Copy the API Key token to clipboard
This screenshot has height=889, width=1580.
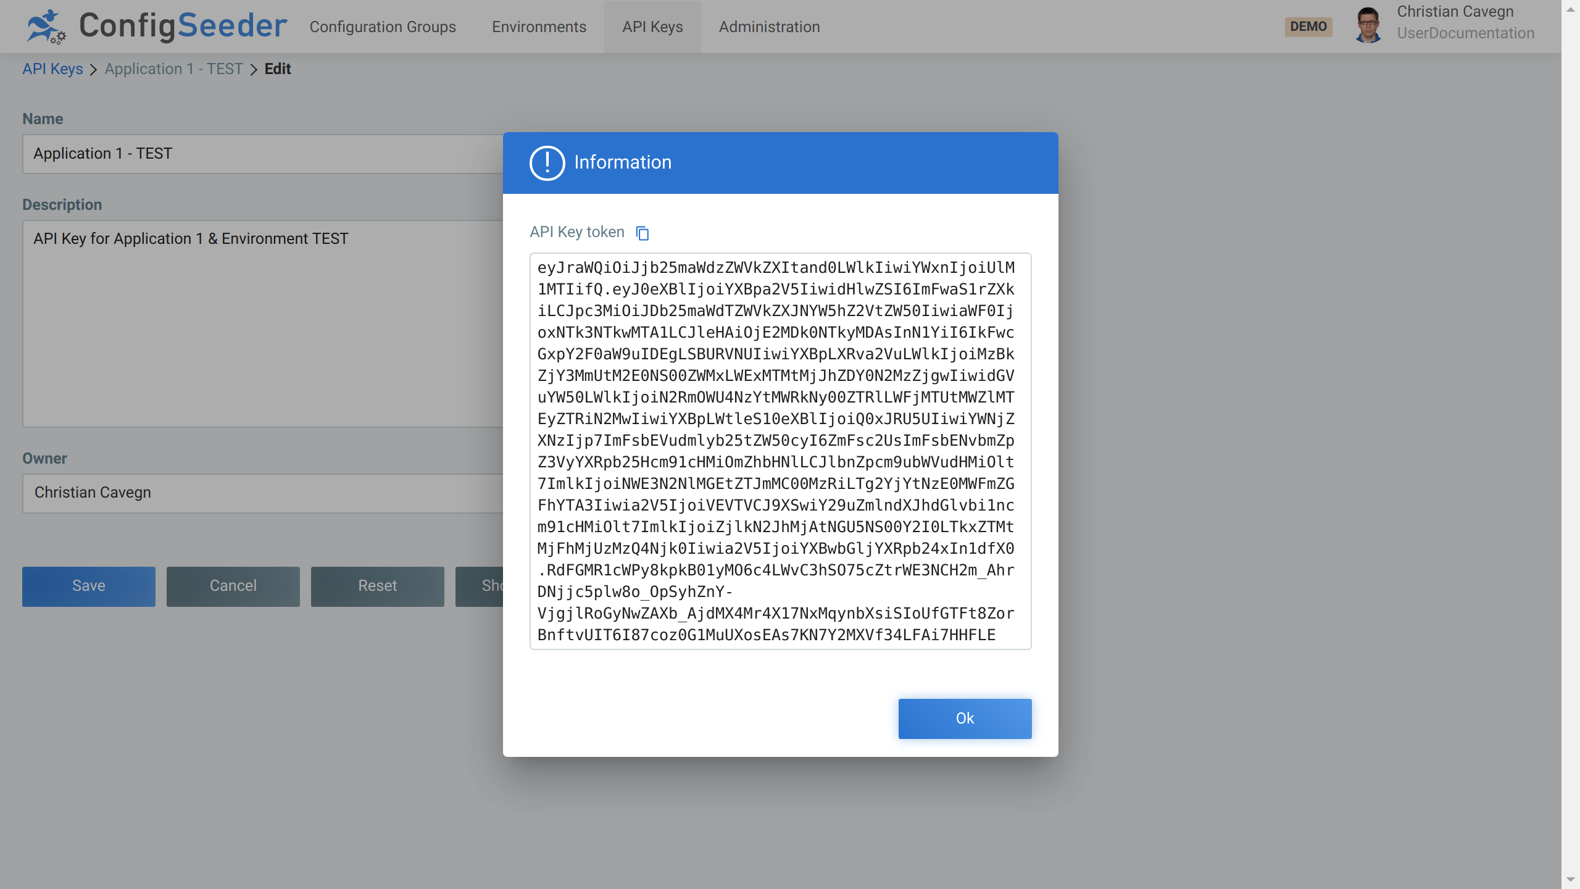642,233
